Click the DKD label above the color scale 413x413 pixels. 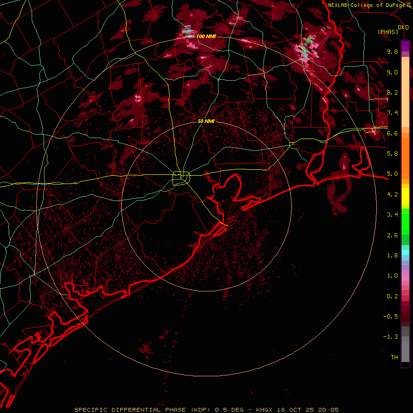[x=403, y=28]
